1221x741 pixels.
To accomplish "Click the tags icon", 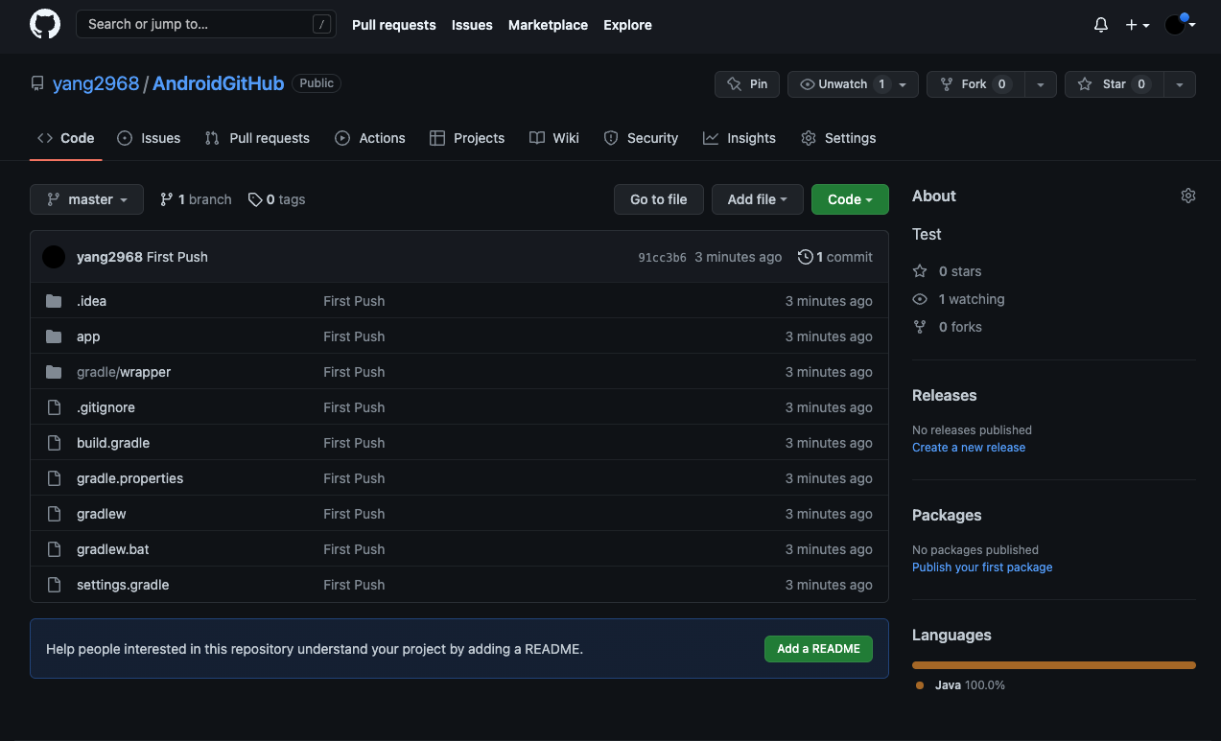I will point(255,199).
